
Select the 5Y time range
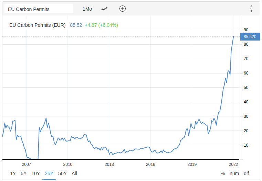point(23,173)
